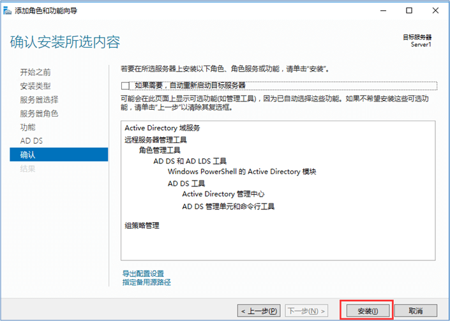
Task: Select the 安装类型 step in sidebar
Action: [35, 86]
